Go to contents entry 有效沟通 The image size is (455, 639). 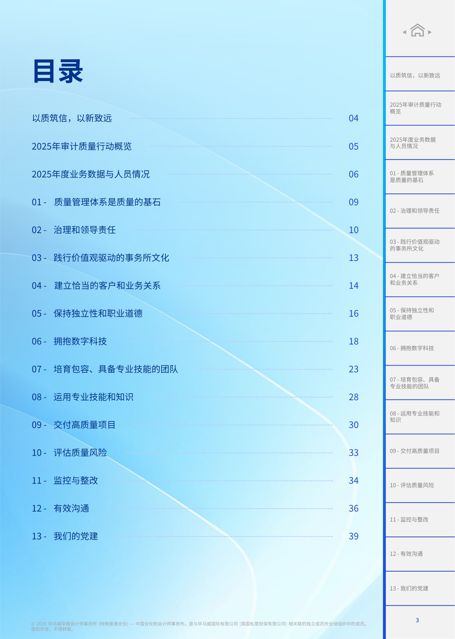click(x=71, y=508)
